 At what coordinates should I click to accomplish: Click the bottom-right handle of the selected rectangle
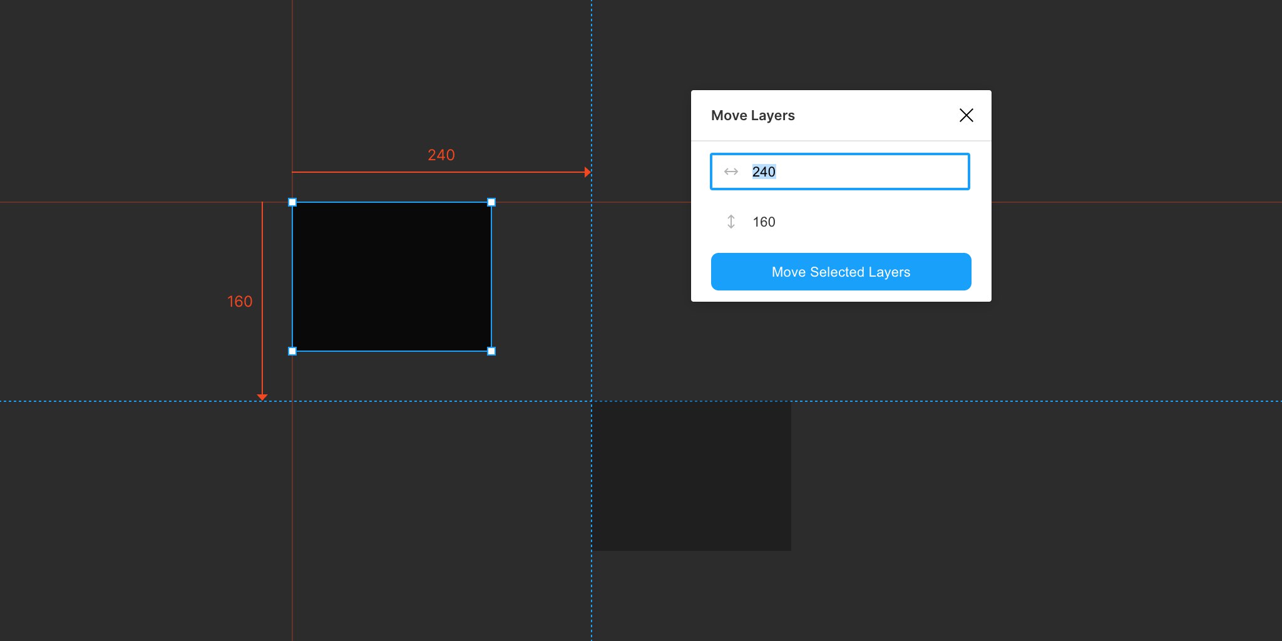pos(491,351)
